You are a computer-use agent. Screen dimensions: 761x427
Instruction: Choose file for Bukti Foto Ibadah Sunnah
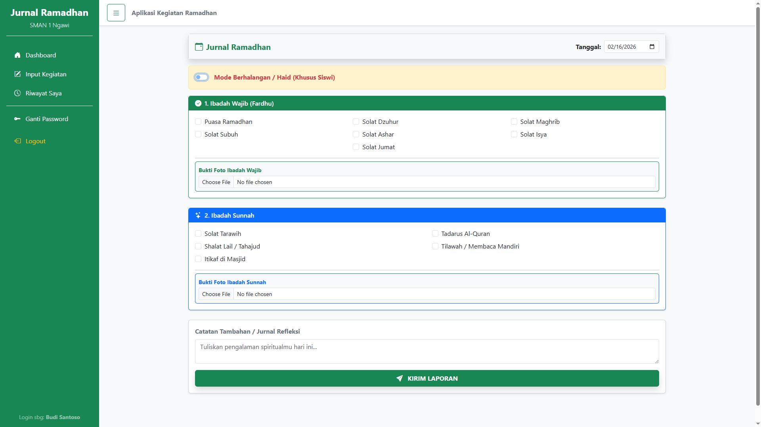216,294
